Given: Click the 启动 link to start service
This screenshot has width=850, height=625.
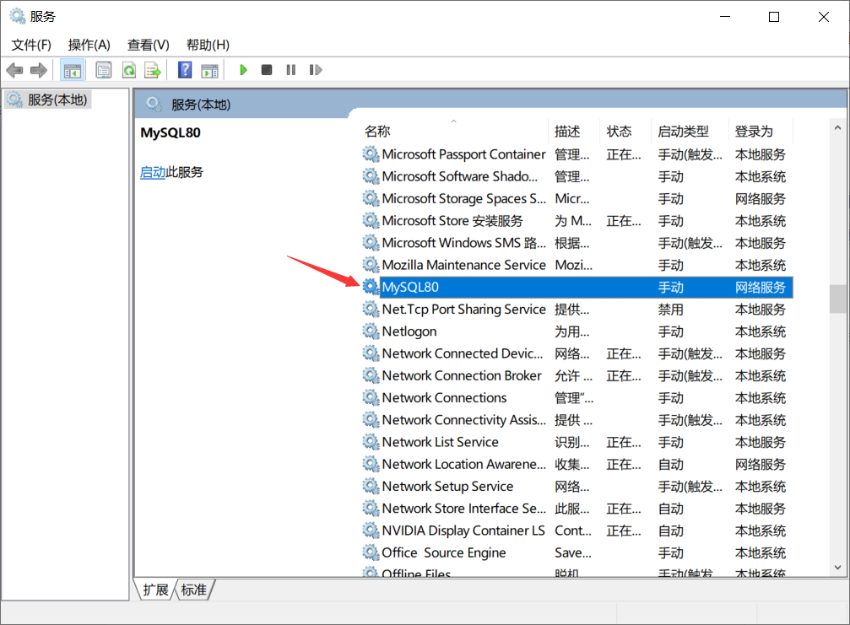Looking at the screenshot, I should [x=152, y=172].
